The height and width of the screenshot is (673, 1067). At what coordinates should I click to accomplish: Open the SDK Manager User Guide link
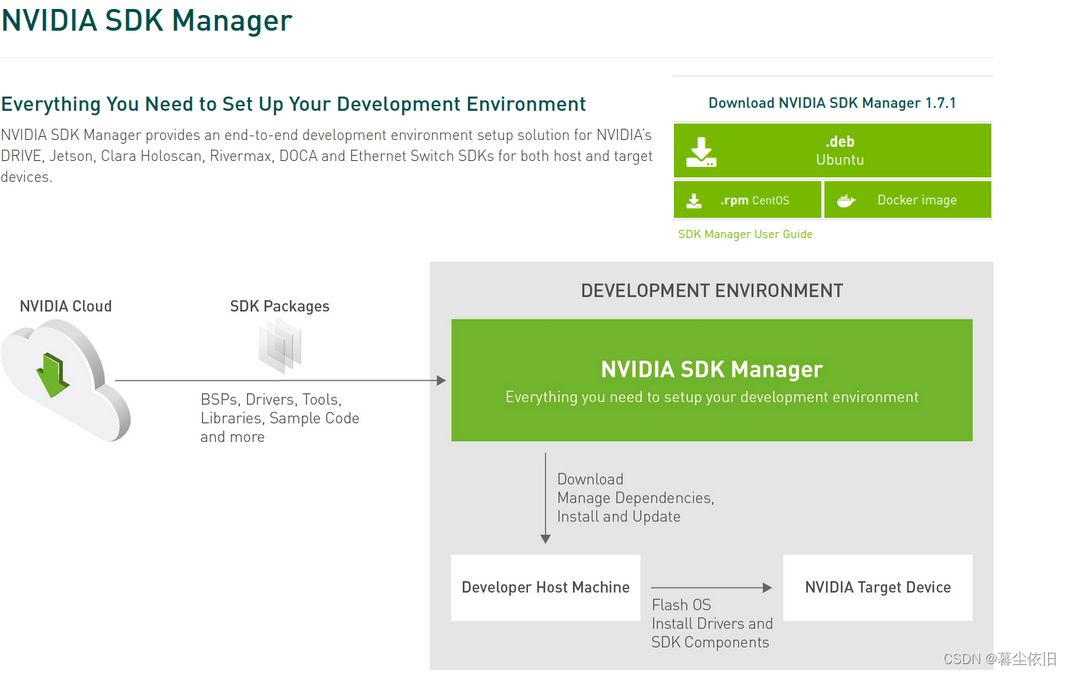[x=745, y=234]
